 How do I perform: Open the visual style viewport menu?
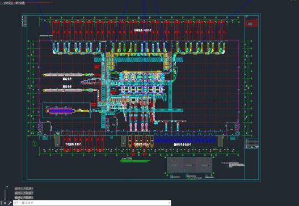(x=18, y=3)
